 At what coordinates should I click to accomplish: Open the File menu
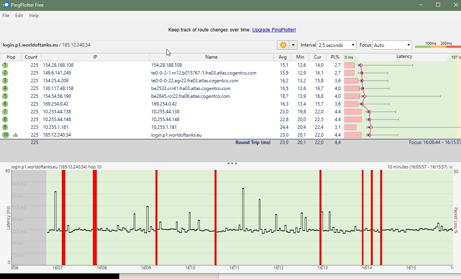5,16
